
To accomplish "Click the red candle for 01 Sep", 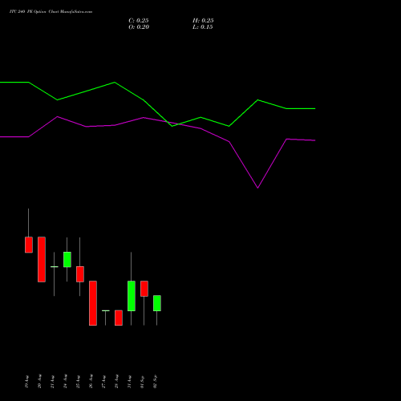I will pos(144,289).
